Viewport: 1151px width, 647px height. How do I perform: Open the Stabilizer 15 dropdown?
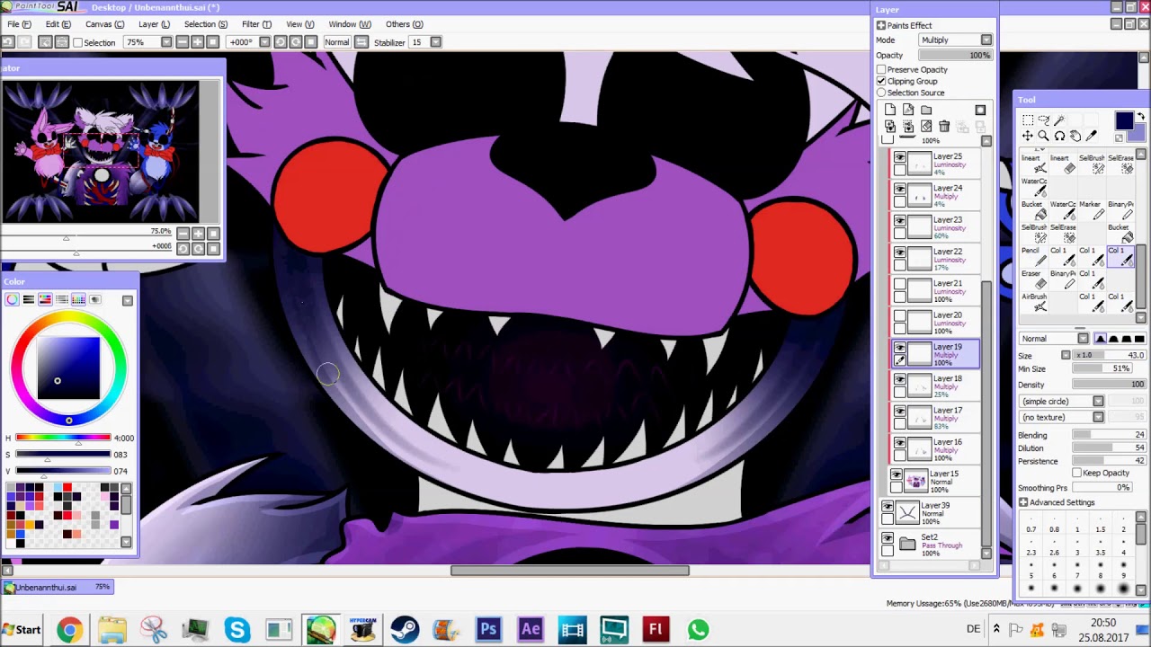[435, 42]
